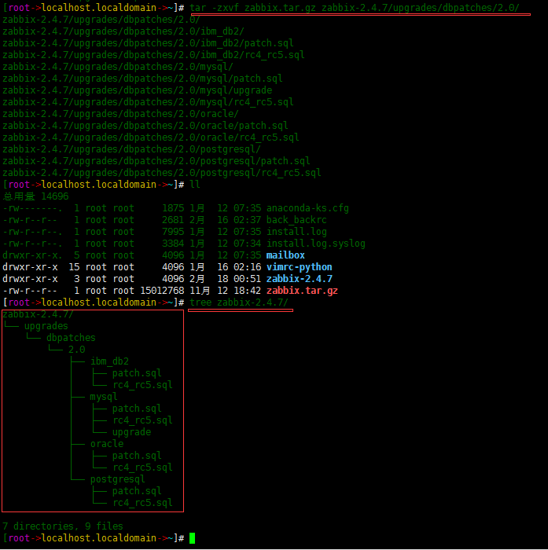Click output line ending in ibm_db2/rc4_rc5.sql
Viewport: 548px width, 550px height.
pos(153,55)
